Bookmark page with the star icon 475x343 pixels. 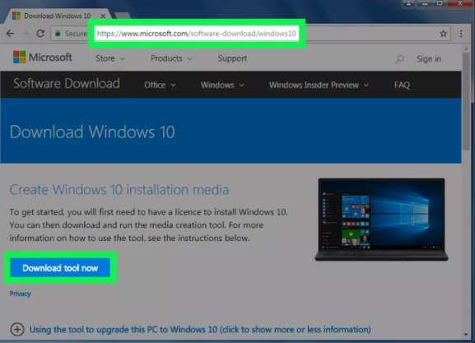(443, 34)
